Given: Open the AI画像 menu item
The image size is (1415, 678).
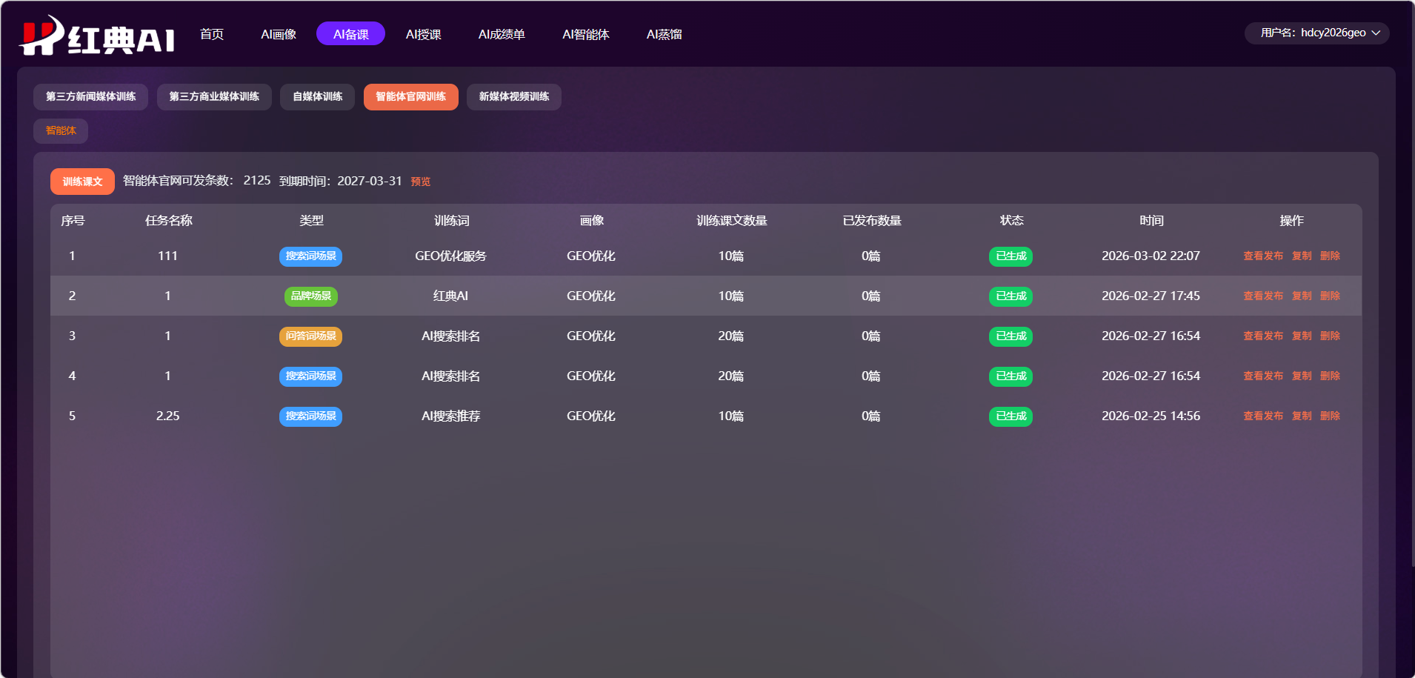Looking at the screenshot, I should point(279,34).
